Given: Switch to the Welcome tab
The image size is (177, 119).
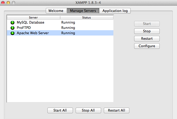Looking at the screenshot, I should point(56,11).
